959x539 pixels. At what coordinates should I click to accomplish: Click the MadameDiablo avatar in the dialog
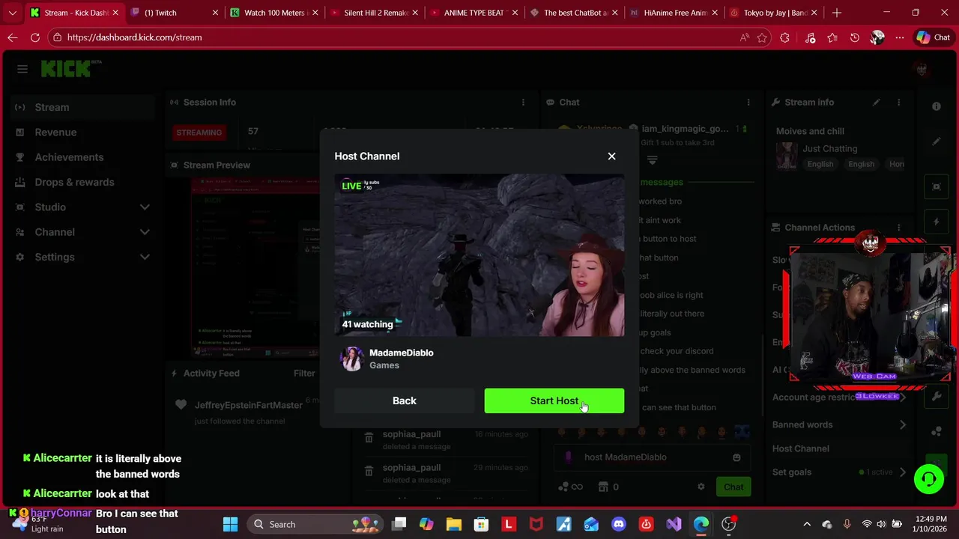point(352,359)
